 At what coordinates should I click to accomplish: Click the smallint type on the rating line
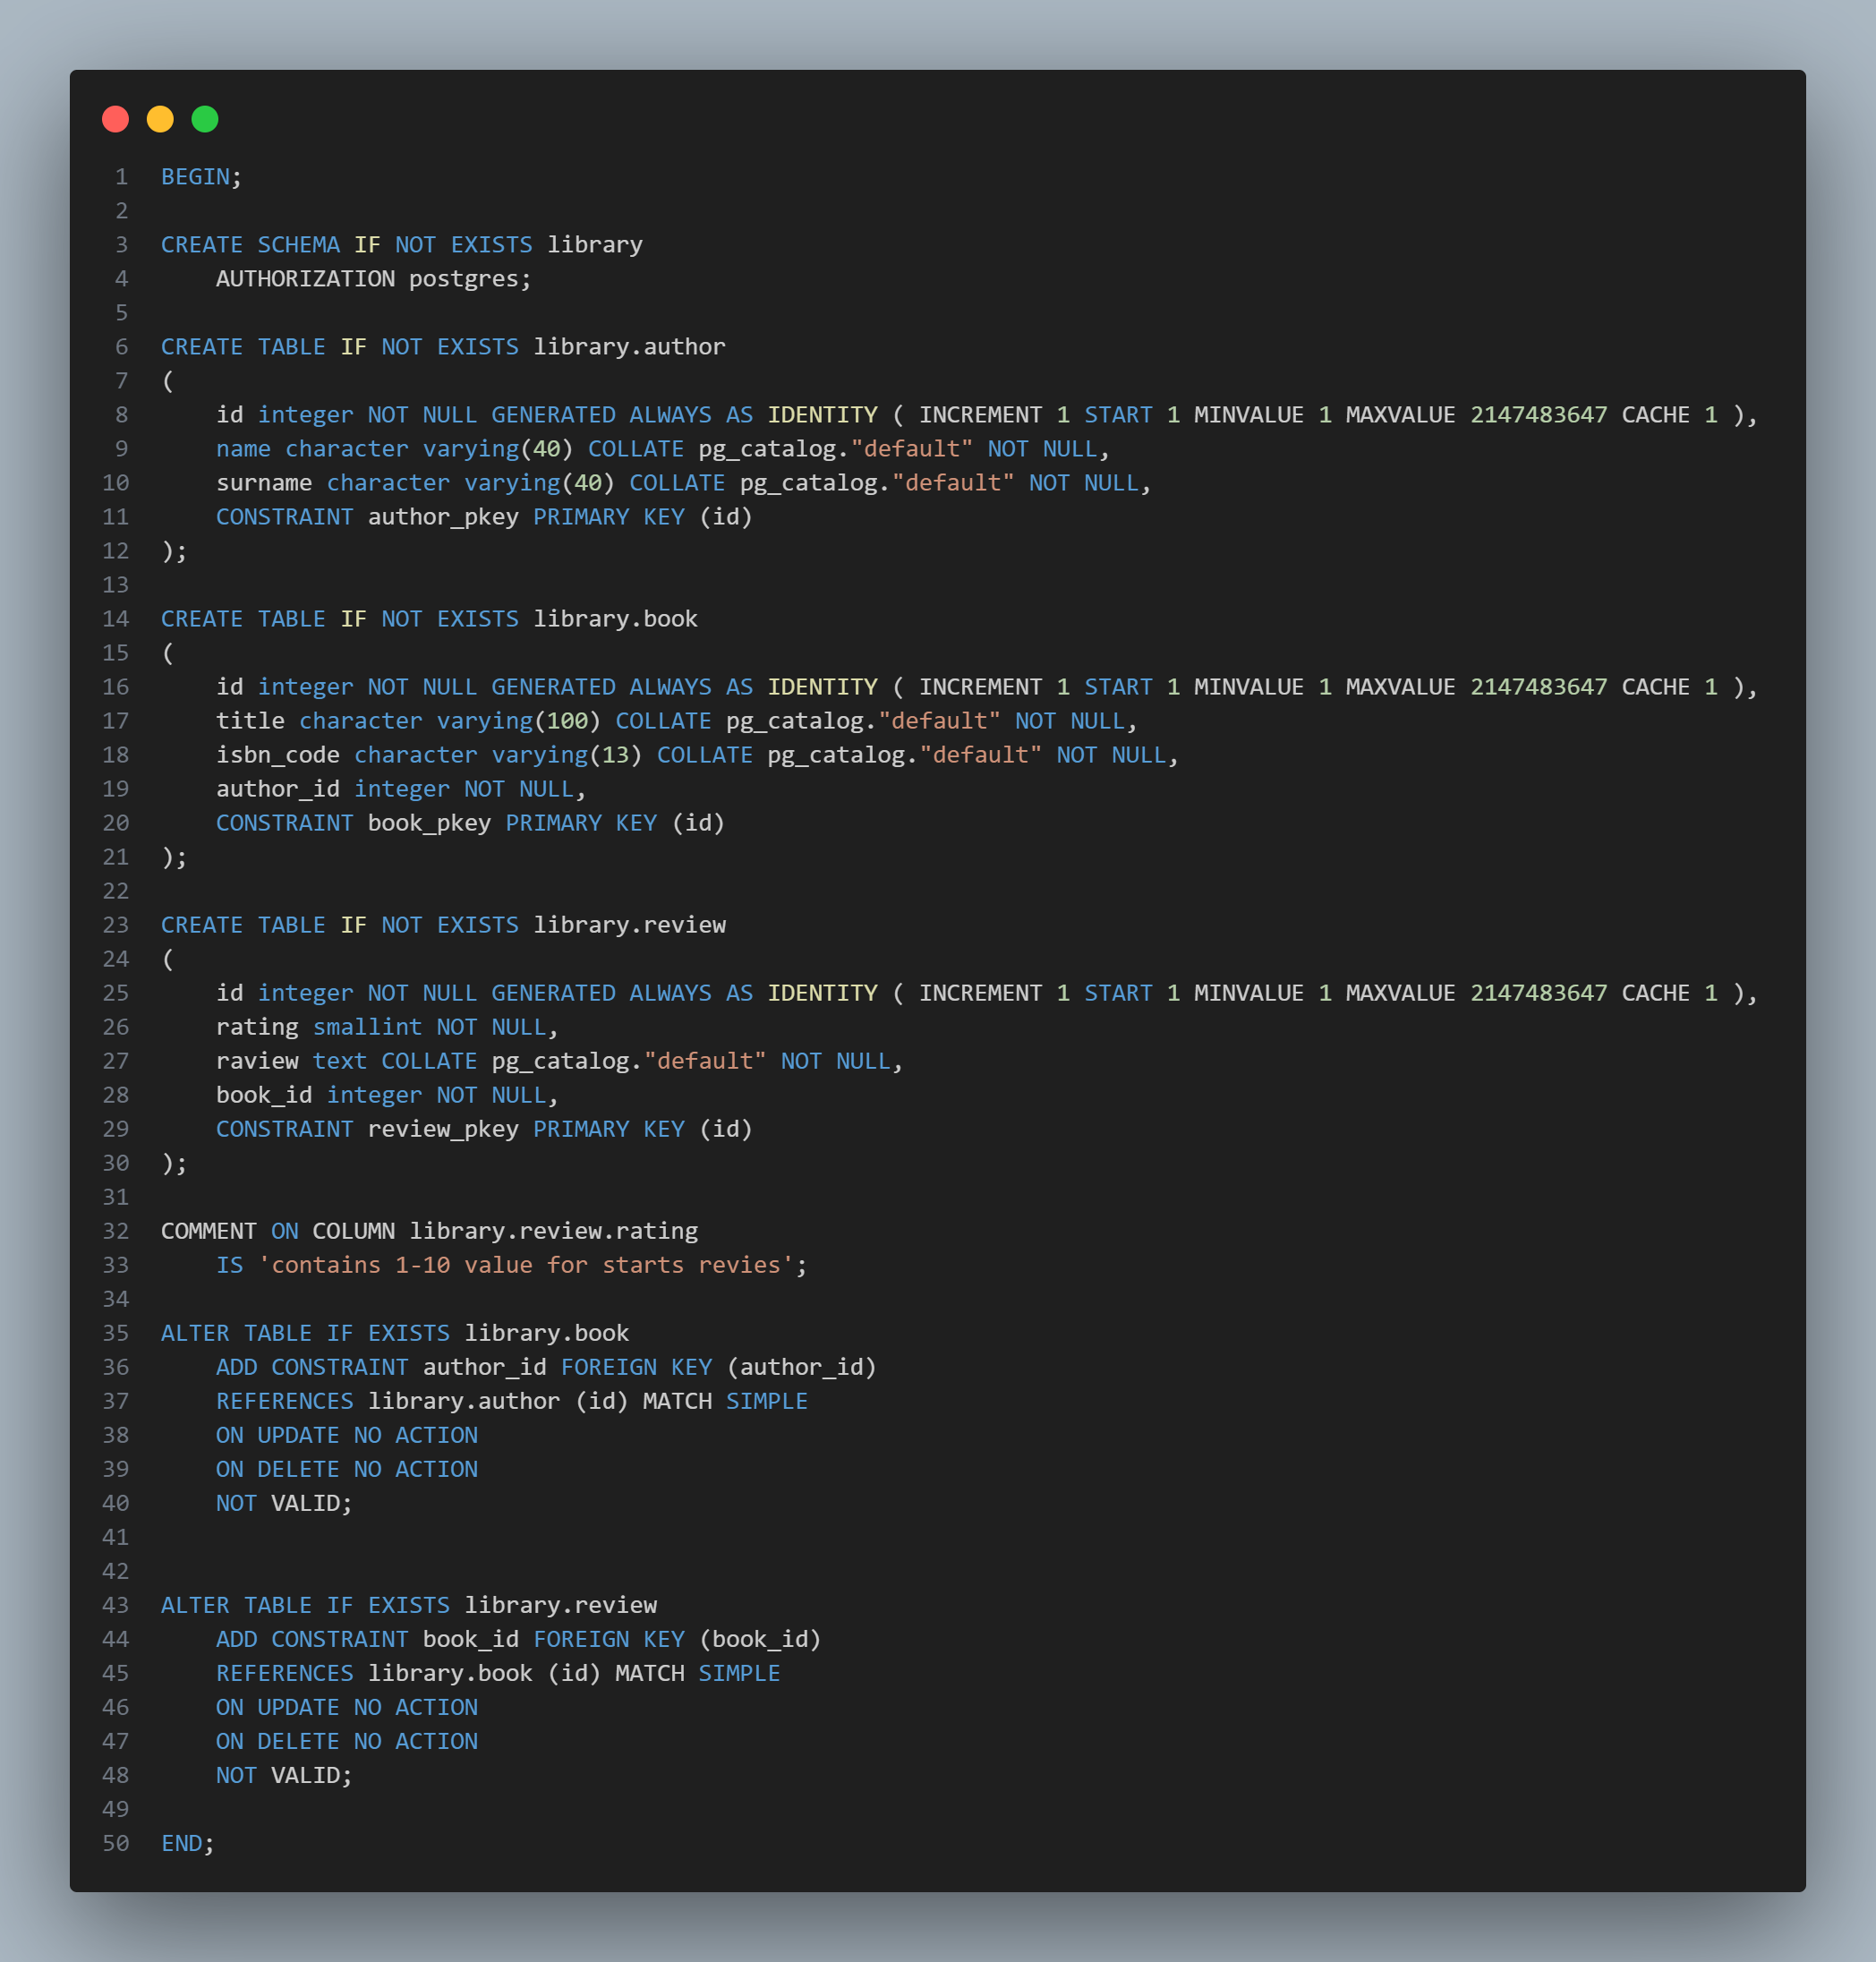(367, 1027)
